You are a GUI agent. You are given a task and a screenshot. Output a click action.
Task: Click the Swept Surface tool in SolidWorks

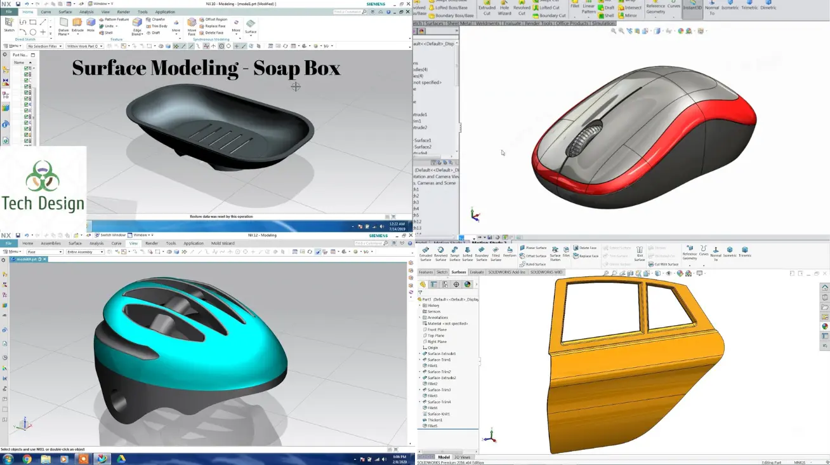pos(454,253)
